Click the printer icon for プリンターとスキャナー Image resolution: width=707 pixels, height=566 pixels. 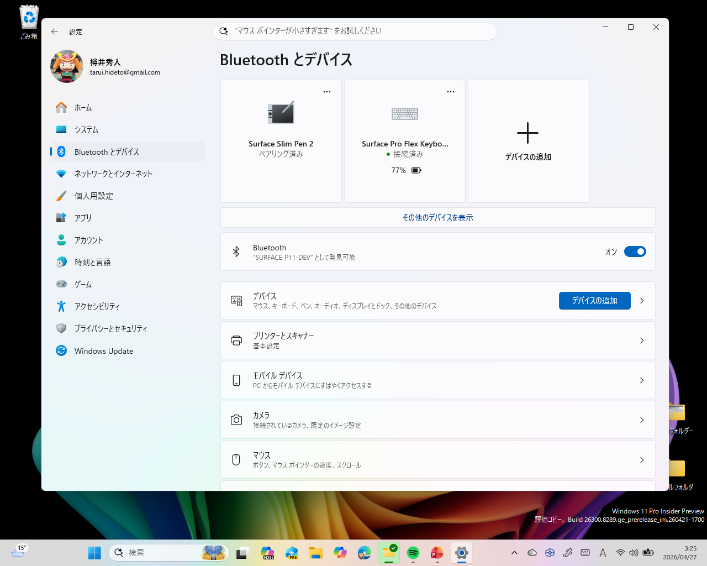236,340
